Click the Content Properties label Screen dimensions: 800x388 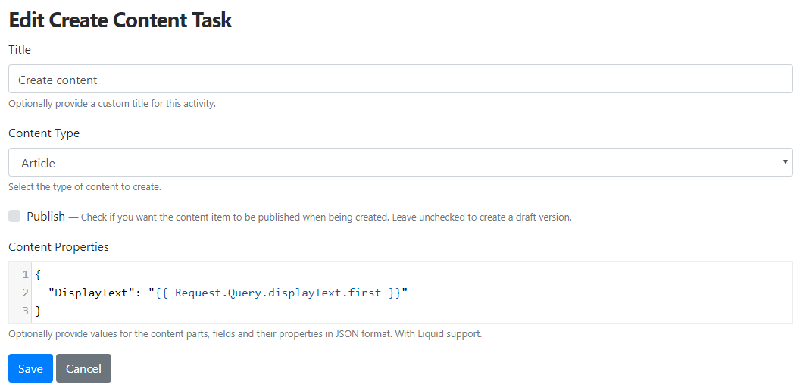pyautogui.click(x=58, y=246)
